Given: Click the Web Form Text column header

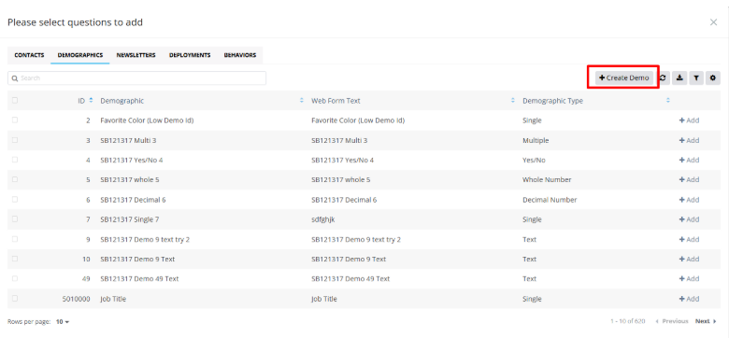Looking at the screenshot, I should (336, 100).
